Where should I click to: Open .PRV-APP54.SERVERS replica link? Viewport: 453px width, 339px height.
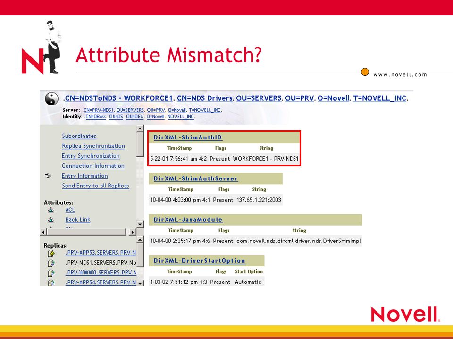coord(101,282)
